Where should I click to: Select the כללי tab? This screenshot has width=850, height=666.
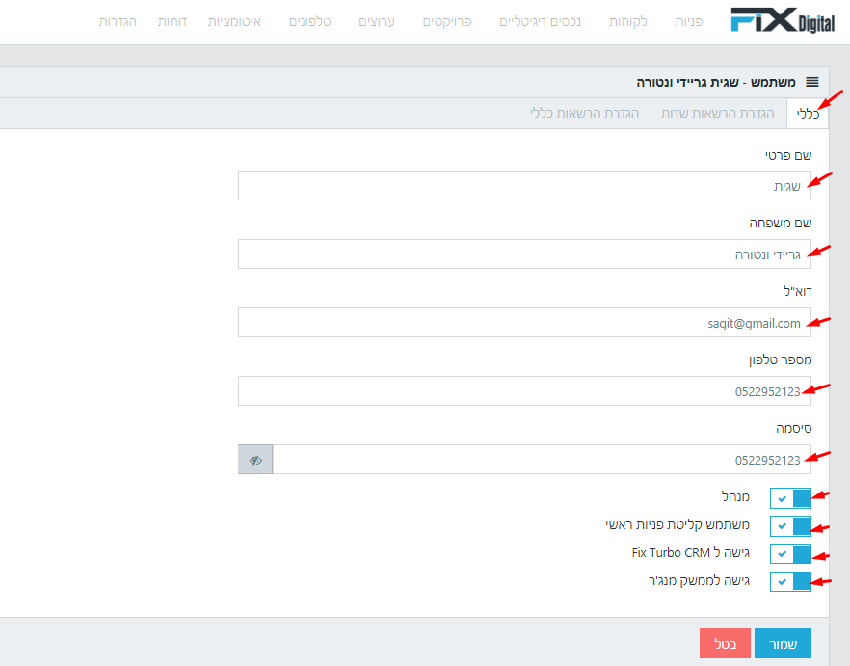pyautogui.click(x=808, y=114)
